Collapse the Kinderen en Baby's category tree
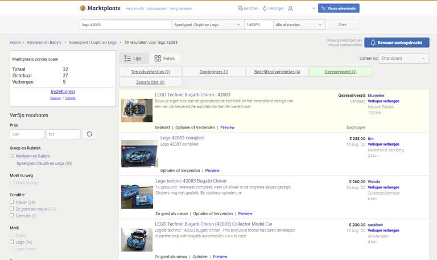This screenshot has height=260, width=437. tap(12, 156)
